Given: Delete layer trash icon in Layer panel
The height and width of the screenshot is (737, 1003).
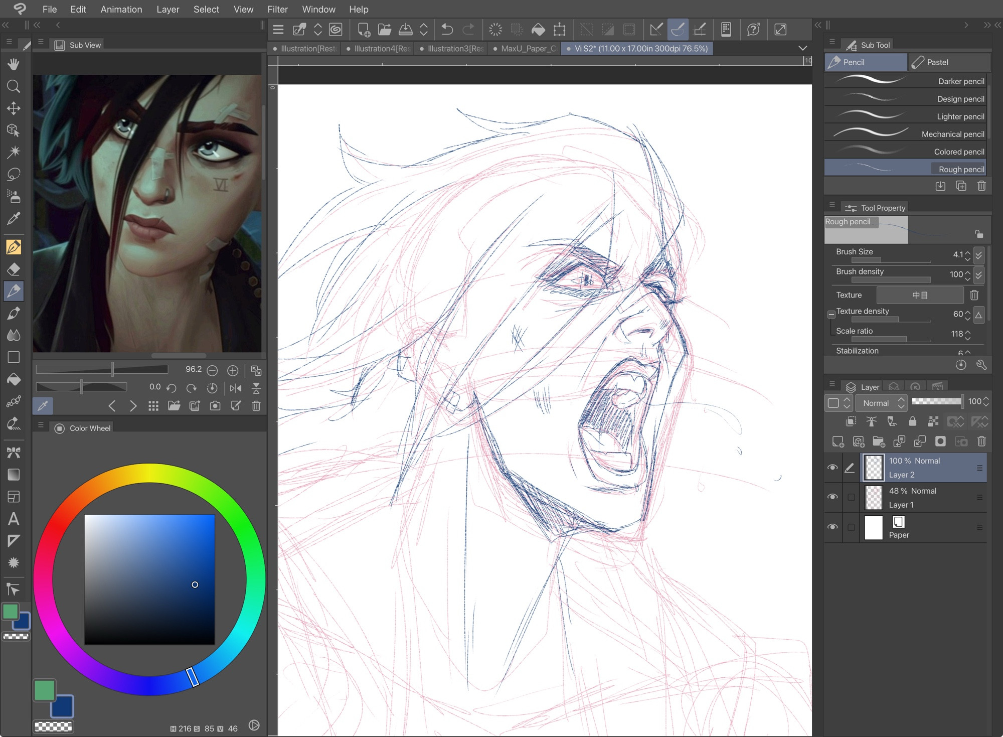Looking at the screenshot, I should pyautogui.click(x=981, y=441).
